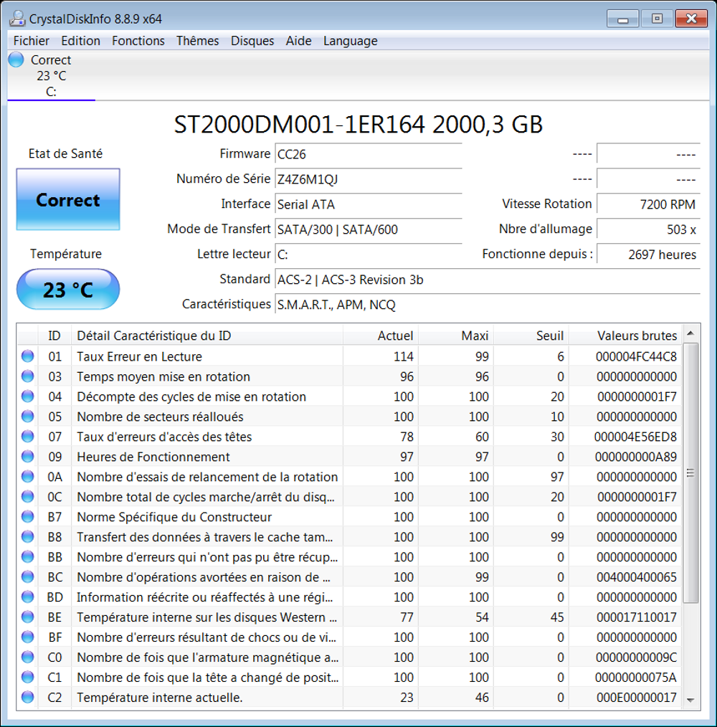The image size is (717, 727).
Task: Click status orb for row ID C0
Action: (x=28, y=657)
